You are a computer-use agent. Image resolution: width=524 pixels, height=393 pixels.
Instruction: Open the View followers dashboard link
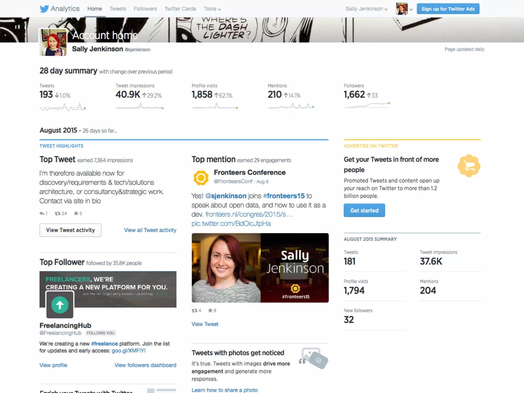click(145, 365)
